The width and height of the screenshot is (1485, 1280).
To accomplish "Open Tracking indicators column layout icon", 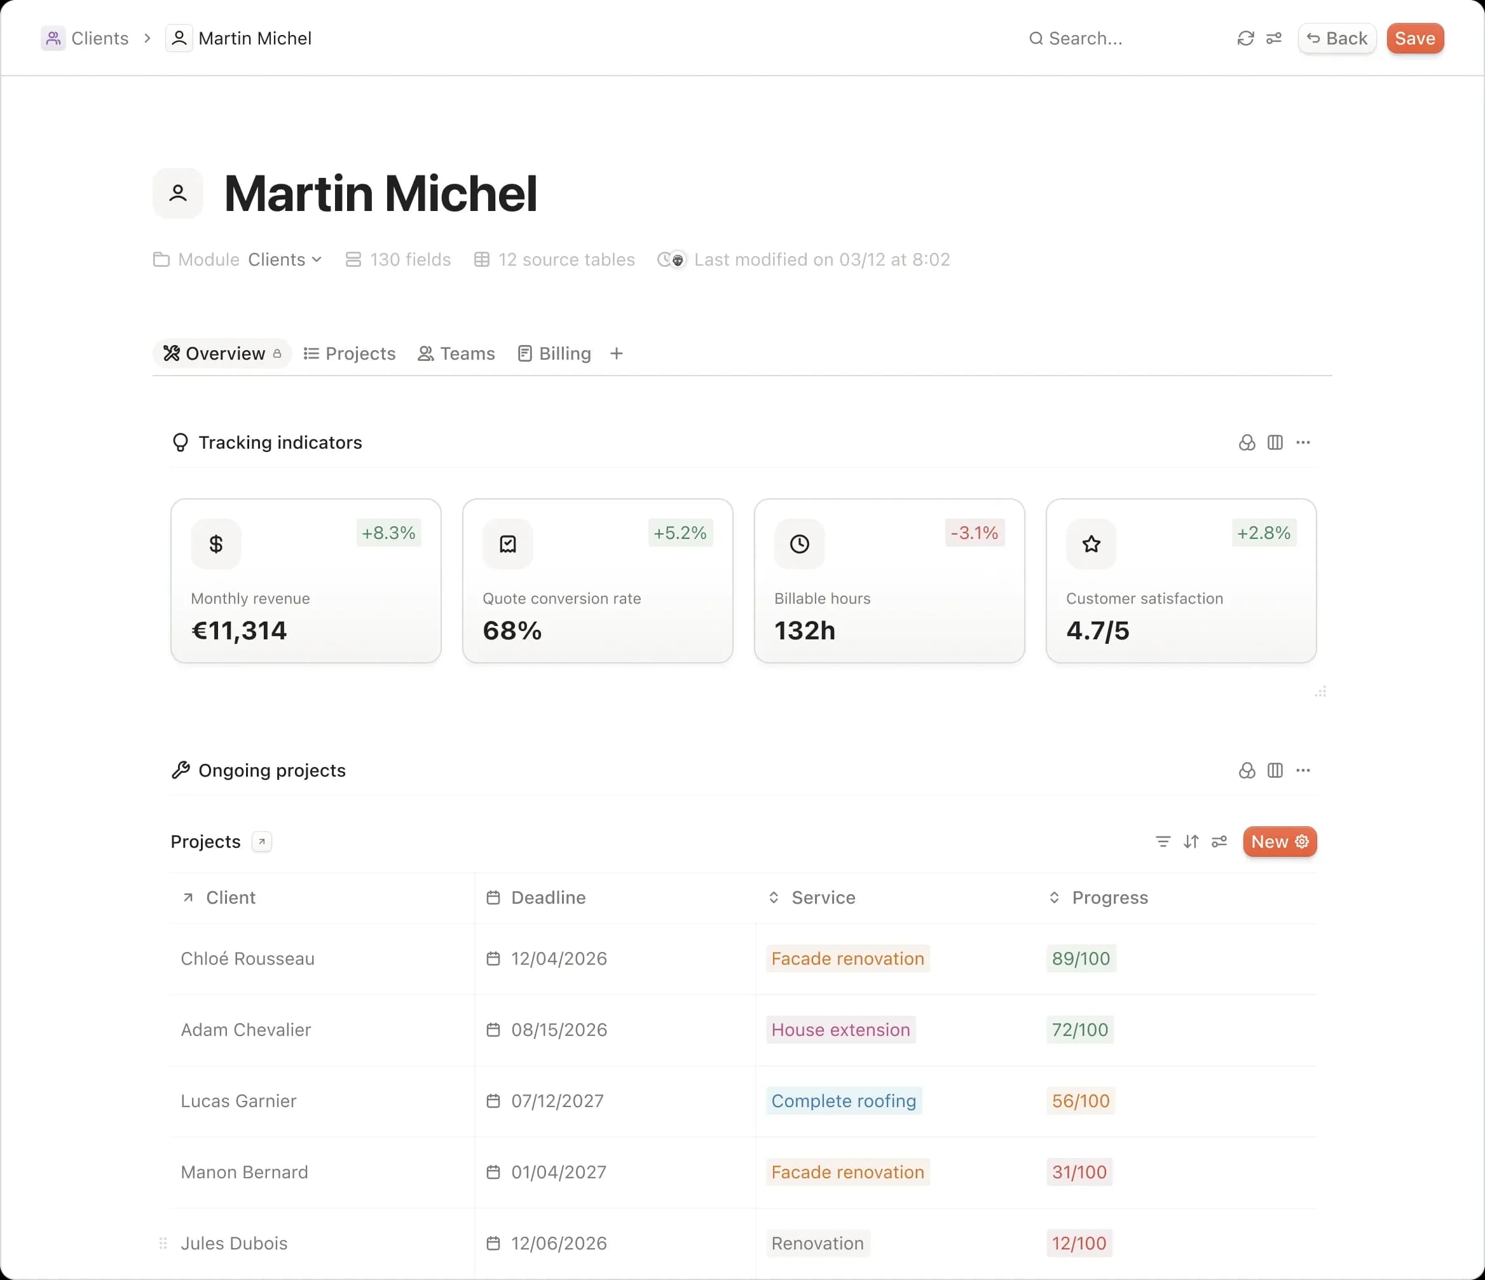I will pyautogui.click(x=1275, y=442).
